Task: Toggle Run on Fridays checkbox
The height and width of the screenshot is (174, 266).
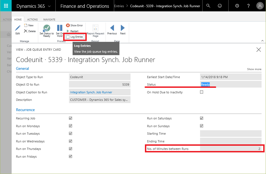Action: pyautogui.click(x=70, y=156)
